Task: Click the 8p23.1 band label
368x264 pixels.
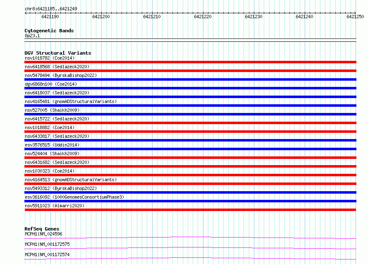Action: tap(32, 36)
